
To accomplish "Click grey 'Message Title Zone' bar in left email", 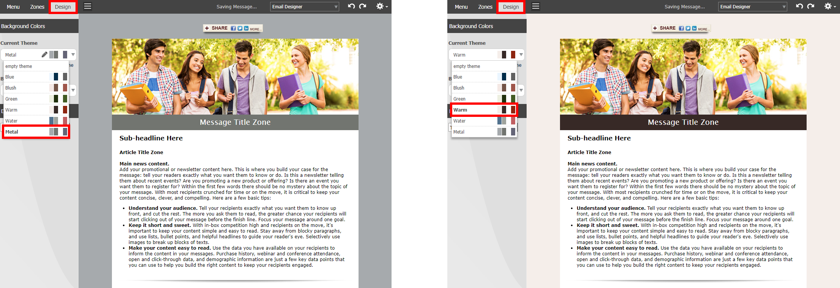I will [235, 122].
